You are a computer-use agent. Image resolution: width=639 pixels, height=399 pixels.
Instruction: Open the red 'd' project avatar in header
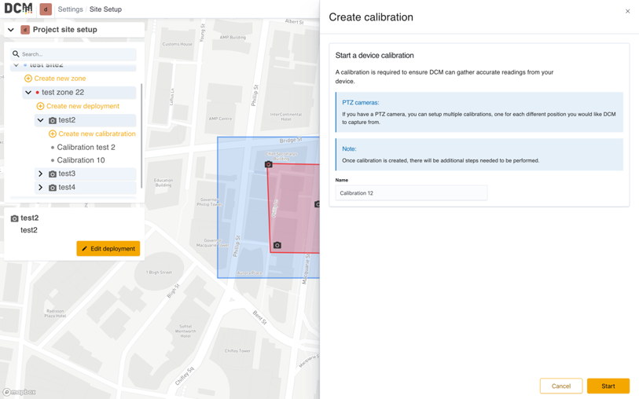pyautogui.click(x=46, y=9)
